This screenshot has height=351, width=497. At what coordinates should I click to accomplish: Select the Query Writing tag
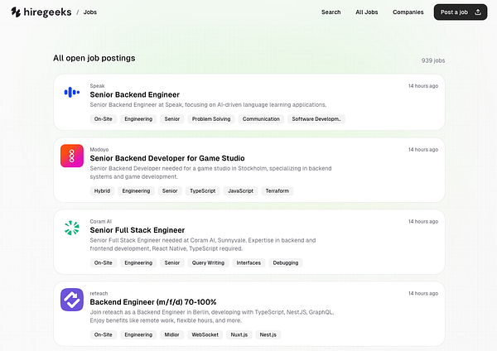click(208, 262)
